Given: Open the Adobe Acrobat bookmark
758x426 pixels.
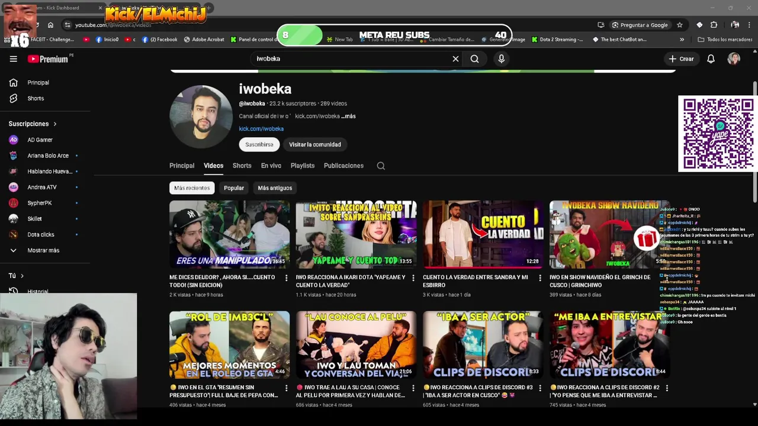Looking at the screenshot, I should [204, 40].
